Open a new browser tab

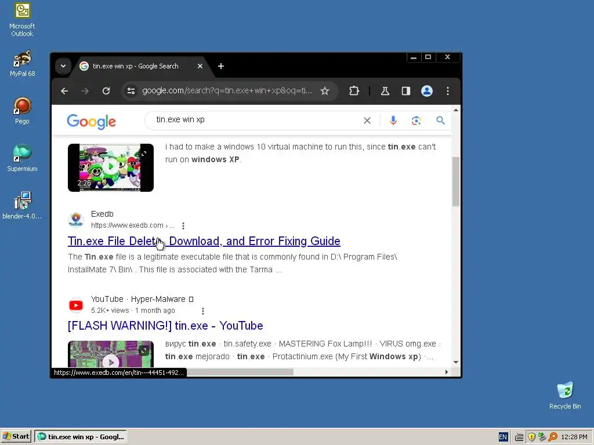pyautogui.click(x=221, y=66)
